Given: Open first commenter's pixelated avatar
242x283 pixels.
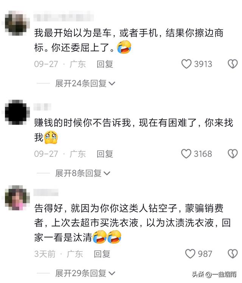Looking at the screenshot, I should click(x=17, y=23).
